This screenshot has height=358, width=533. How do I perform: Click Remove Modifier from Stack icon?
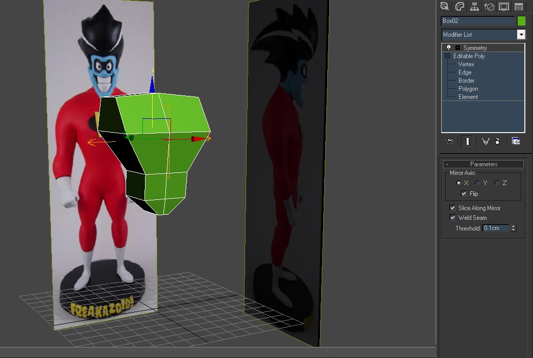(498, 141)
